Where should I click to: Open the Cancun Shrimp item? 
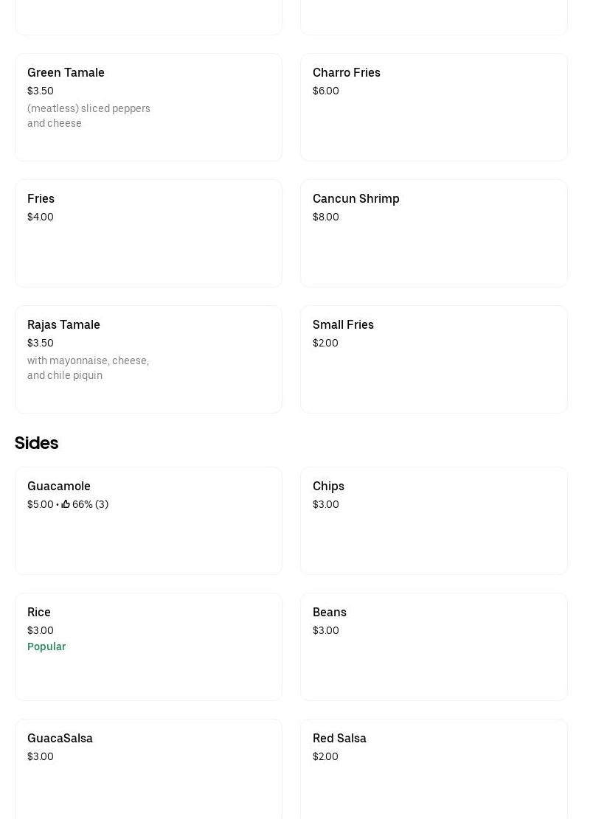(433, 233)
